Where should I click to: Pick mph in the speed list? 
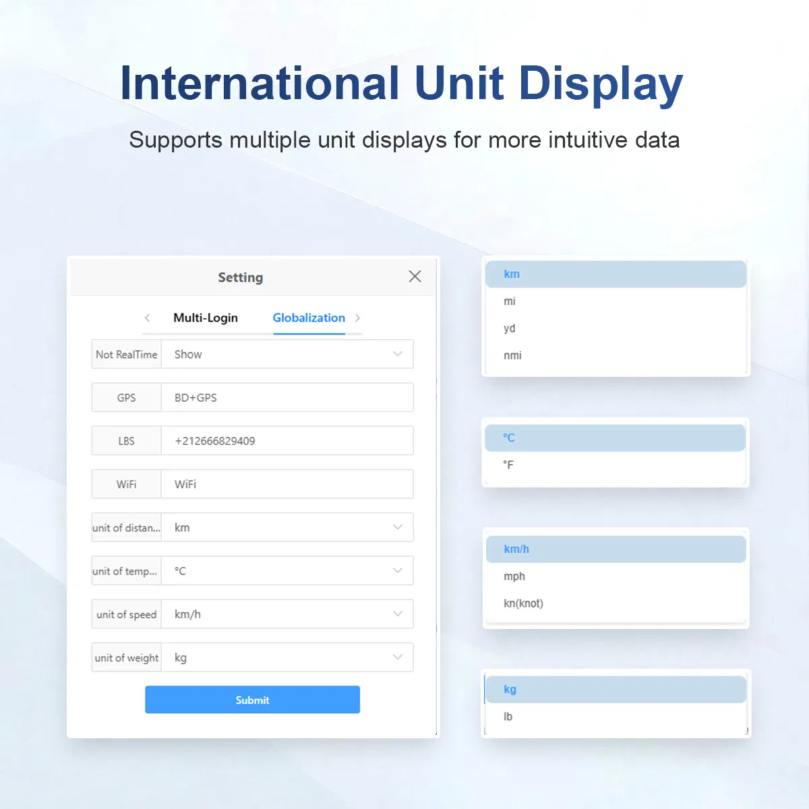616,576
